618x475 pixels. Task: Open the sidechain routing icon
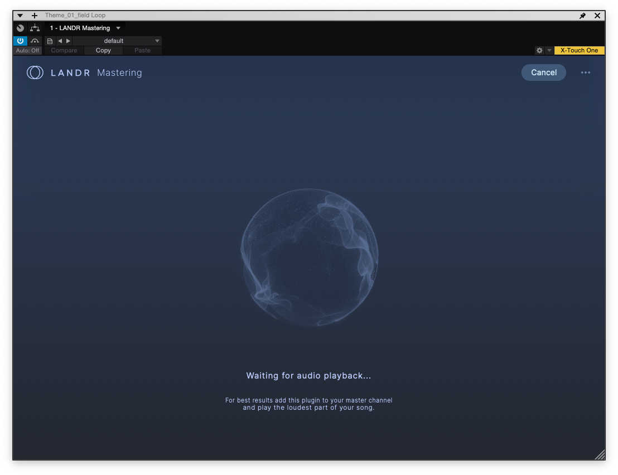pyautogui.click(x=35, y=28)
